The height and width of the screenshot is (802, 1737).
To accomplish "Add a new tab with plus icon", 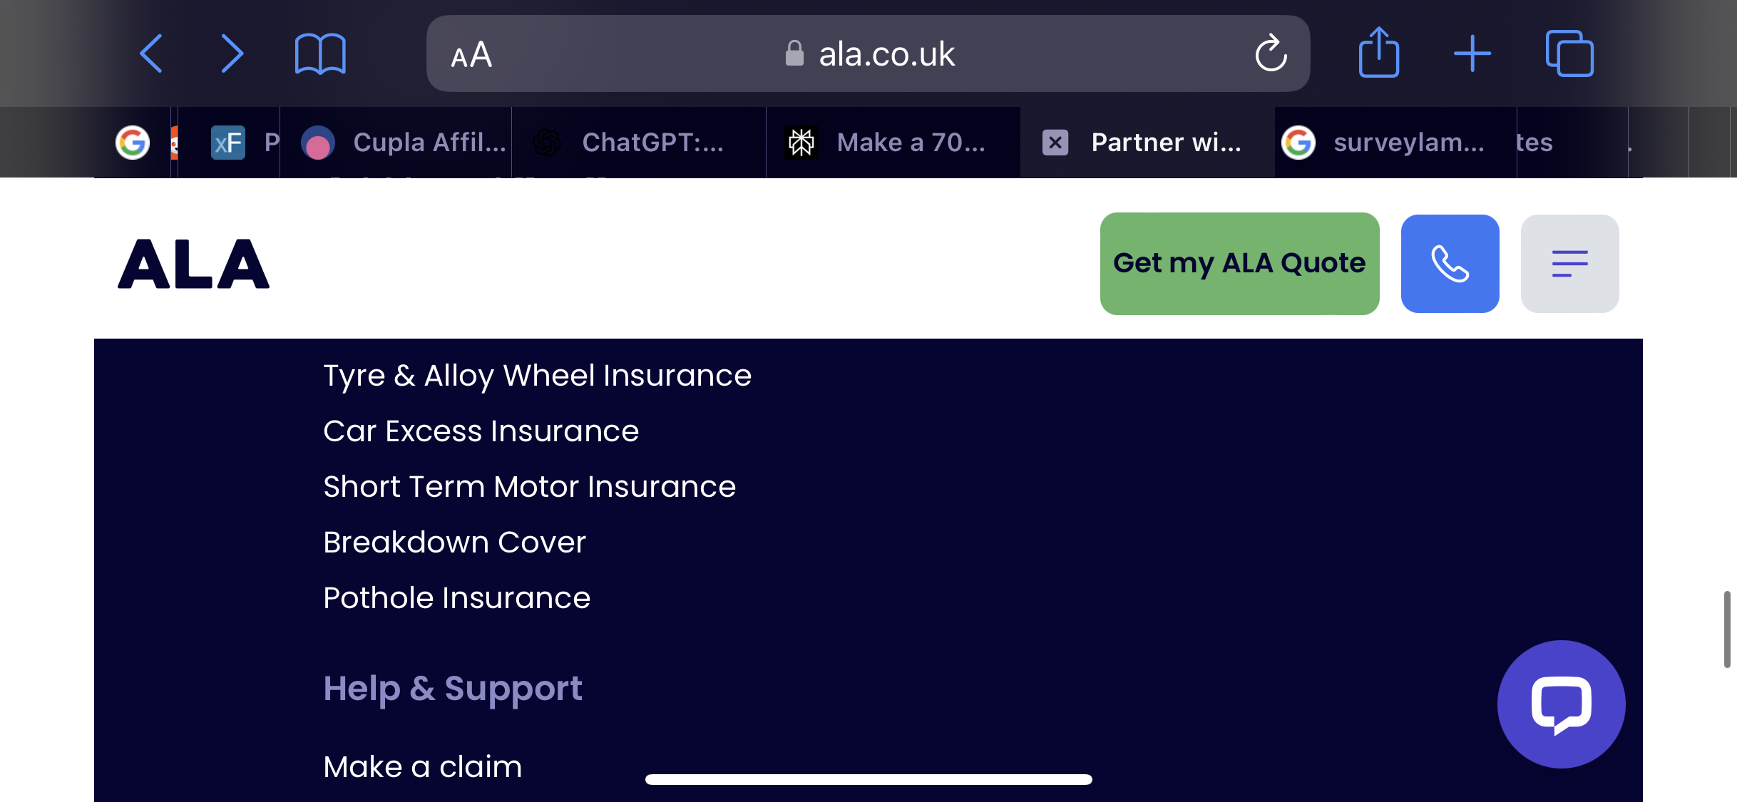I will click(1472, 53).
